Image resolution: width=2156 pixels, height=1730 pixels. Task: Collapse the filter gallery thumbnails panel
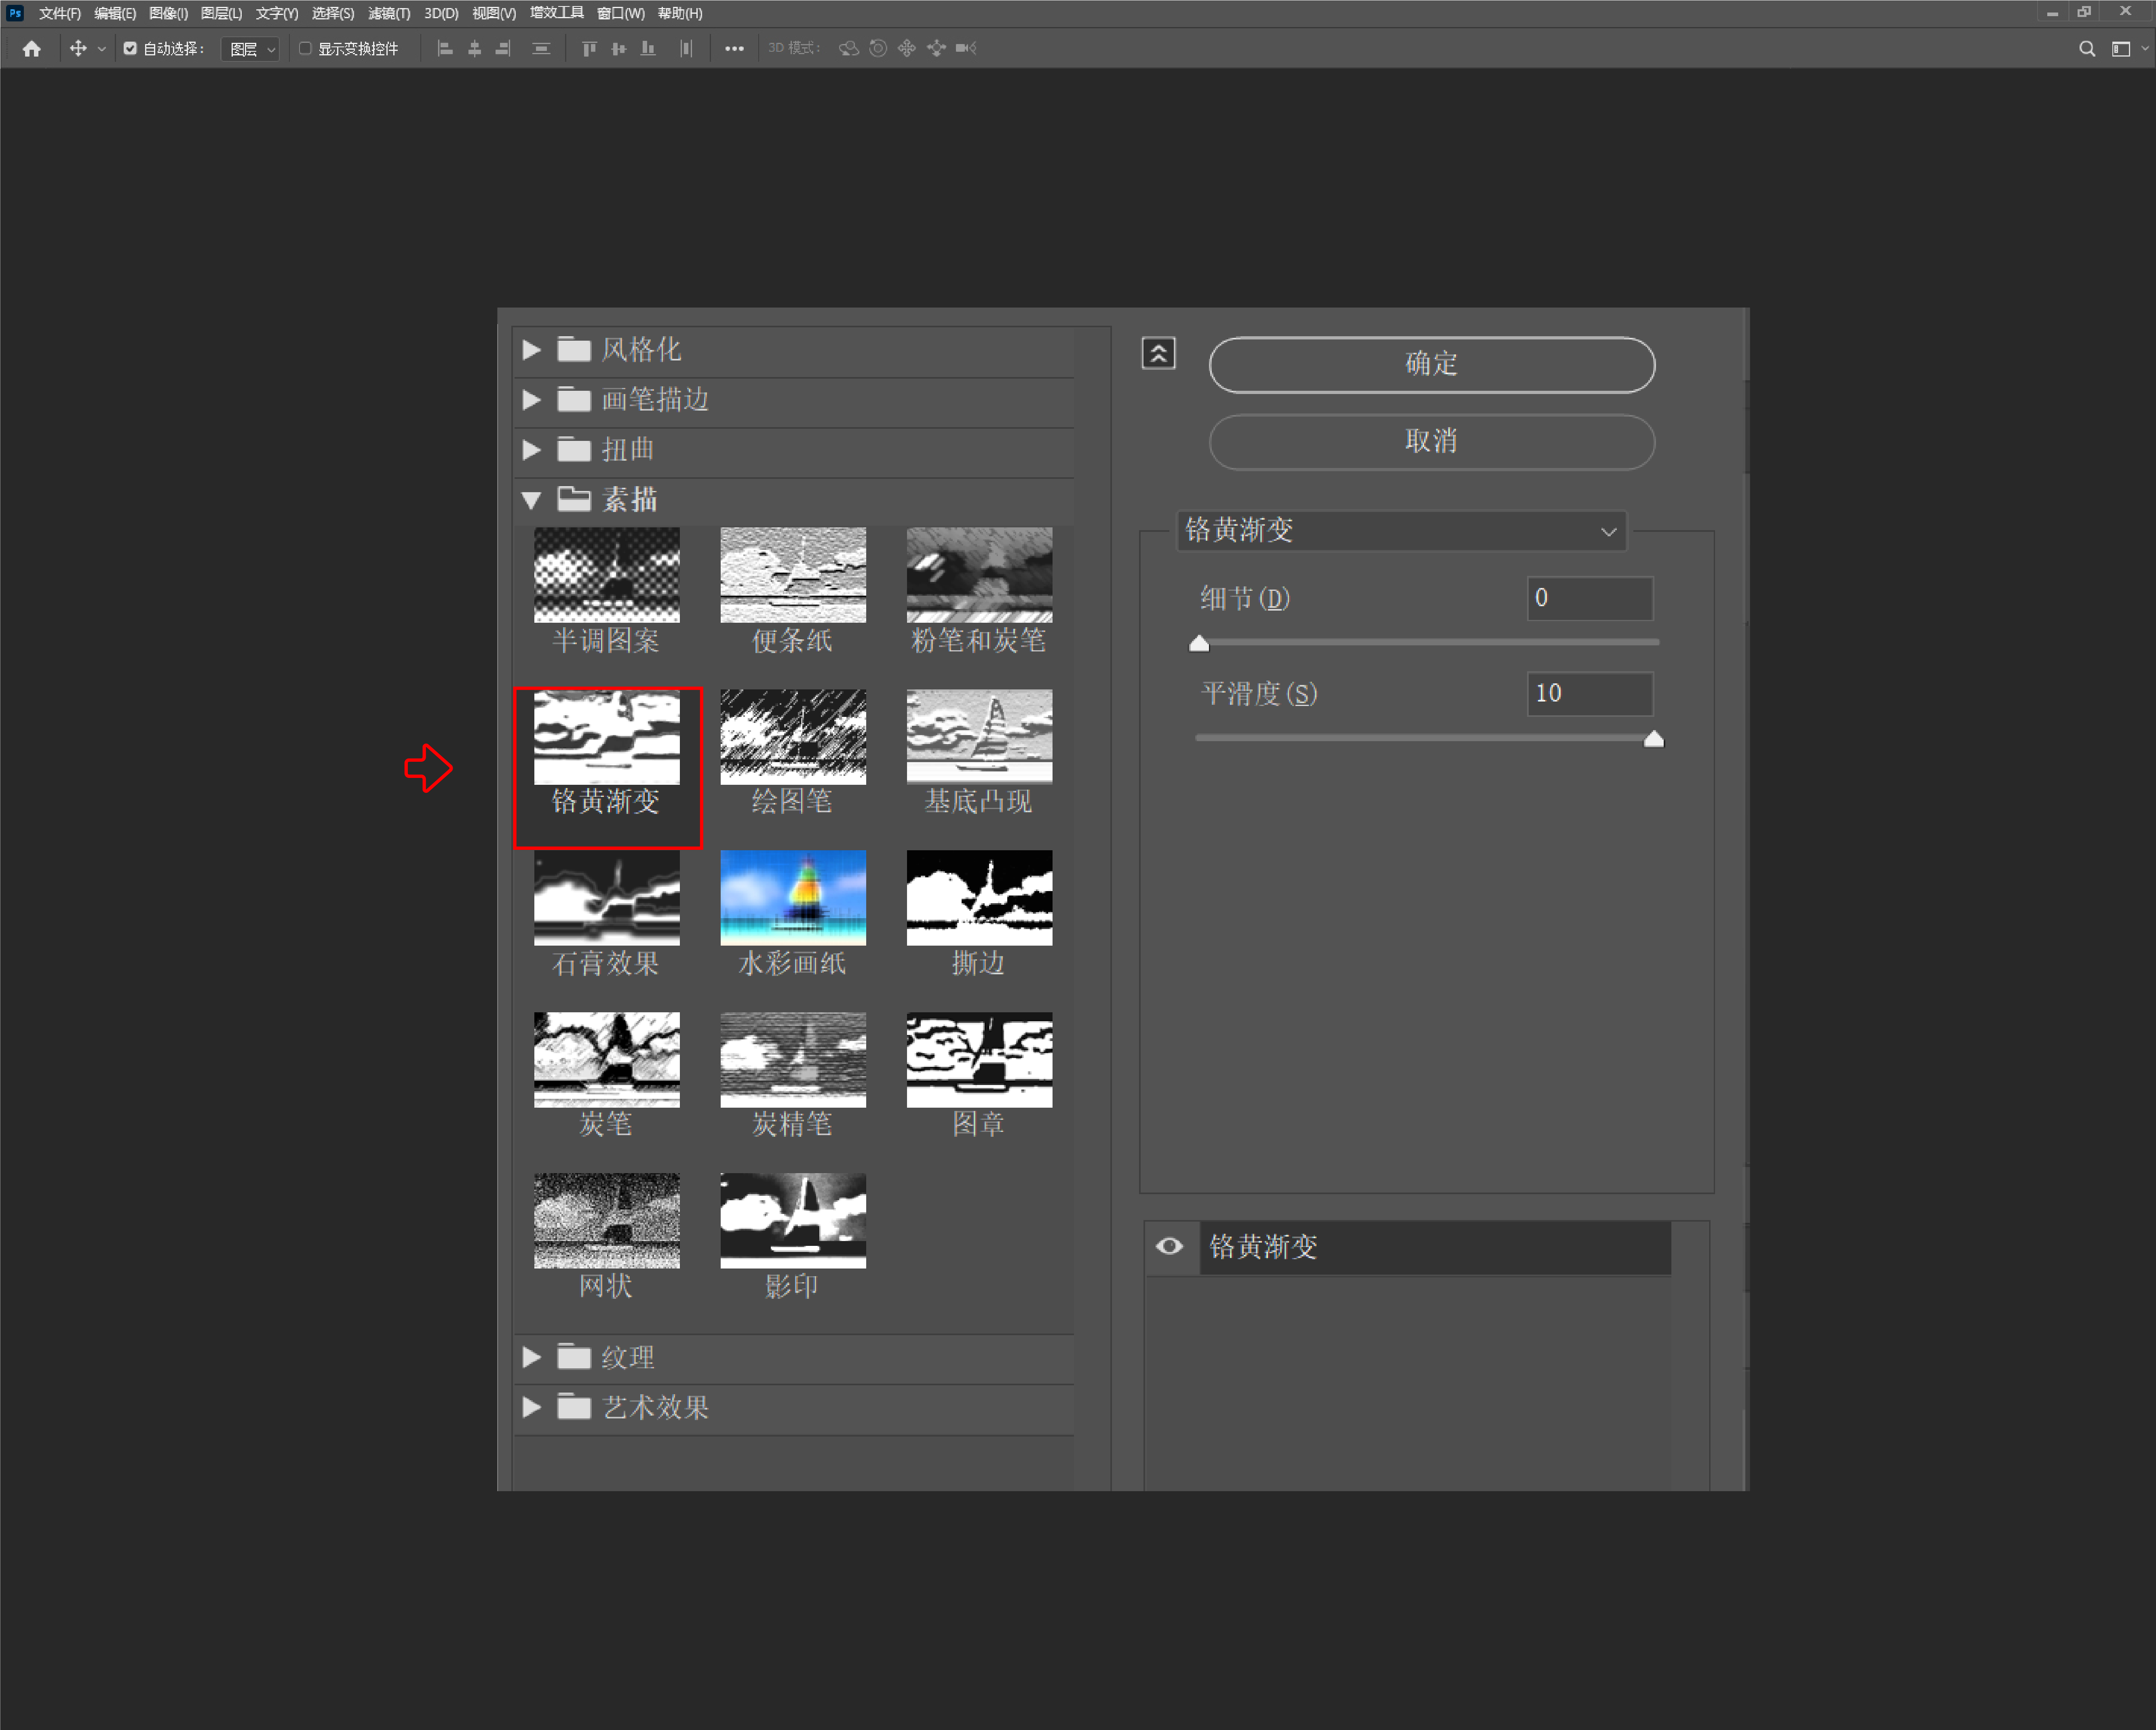pyautogui.click(x=1158, y=353)
